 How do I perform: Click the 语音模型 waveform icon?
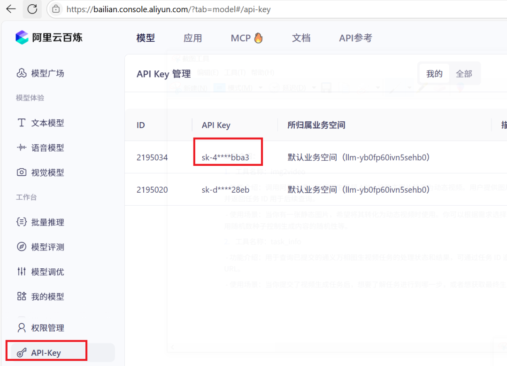pyautogui.click(x=21, y=148)
